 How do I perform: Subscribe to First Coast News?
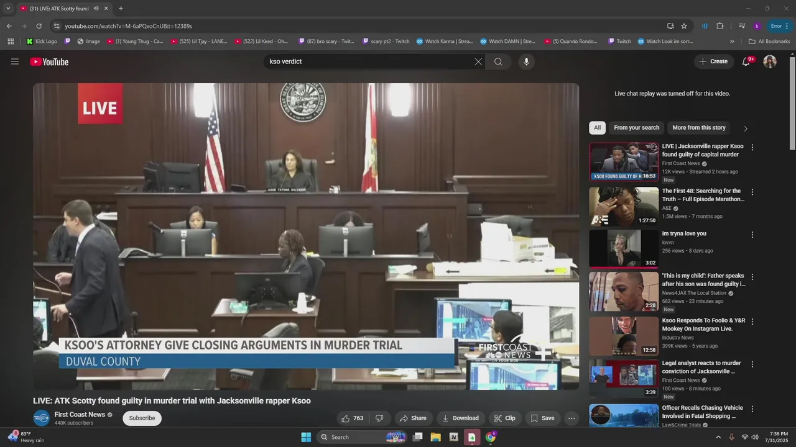pos(142,418)
